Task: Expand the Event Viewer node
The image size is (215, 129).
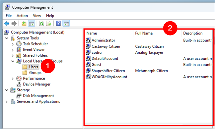Action: coord(13,50)
